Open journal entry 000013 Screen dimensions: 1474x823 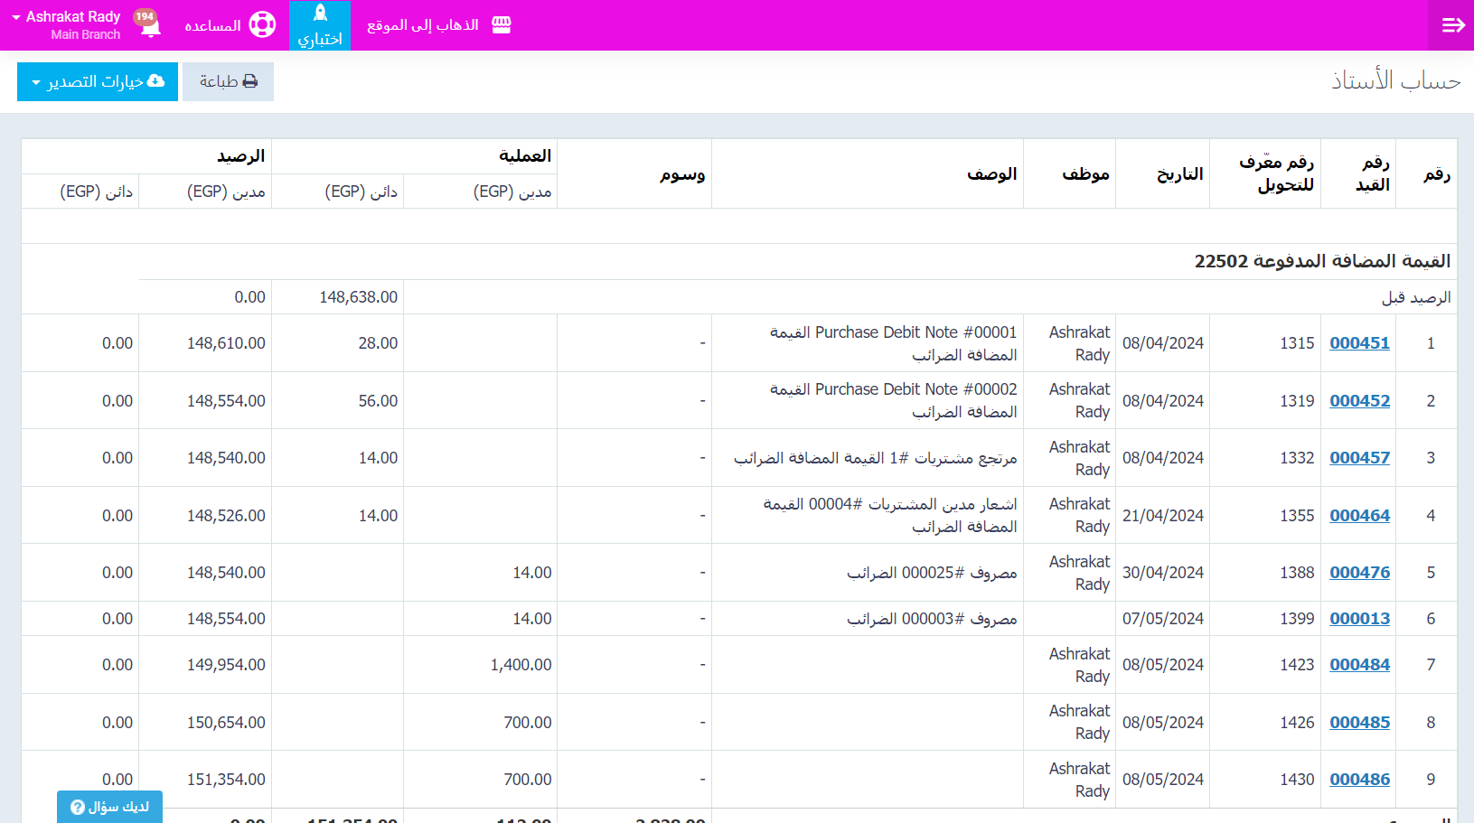[x=1359, y=619]
